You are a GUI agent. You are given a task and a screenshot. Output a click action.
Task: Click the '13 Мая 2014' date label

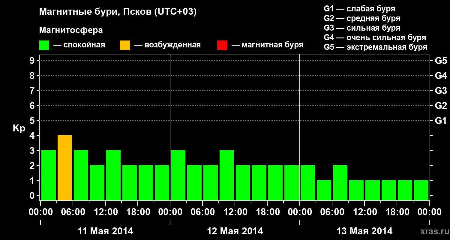(364, 231)
